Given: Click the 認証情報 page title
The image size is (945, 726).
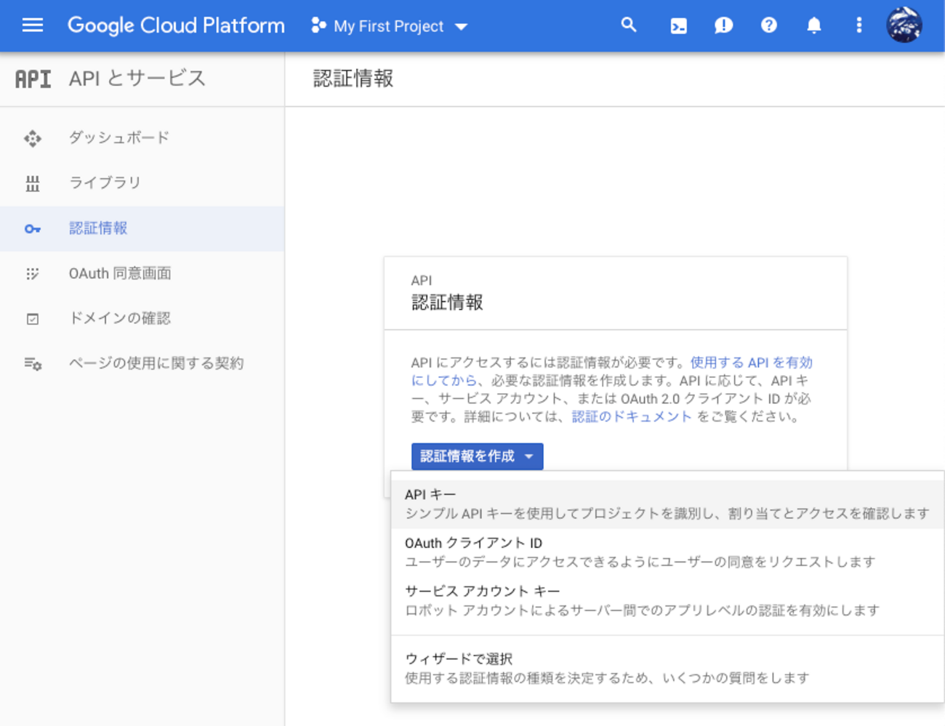Looking at the screenshot, I should [x=353, y=78].
